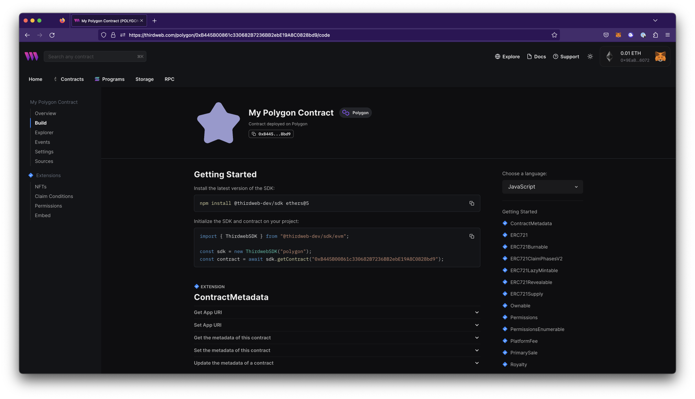Image resolution: width=695 pixels, height=399 pixels.
Task: Select ERC721Burnable from the extensions list
Action: tap(528, 247)
